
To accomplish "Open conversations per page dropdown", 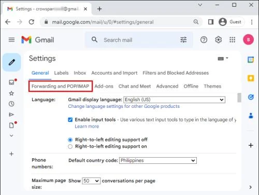I will click(x=91, y=181).
